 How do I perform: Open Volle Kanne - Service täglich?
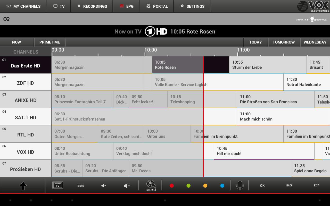218,82
